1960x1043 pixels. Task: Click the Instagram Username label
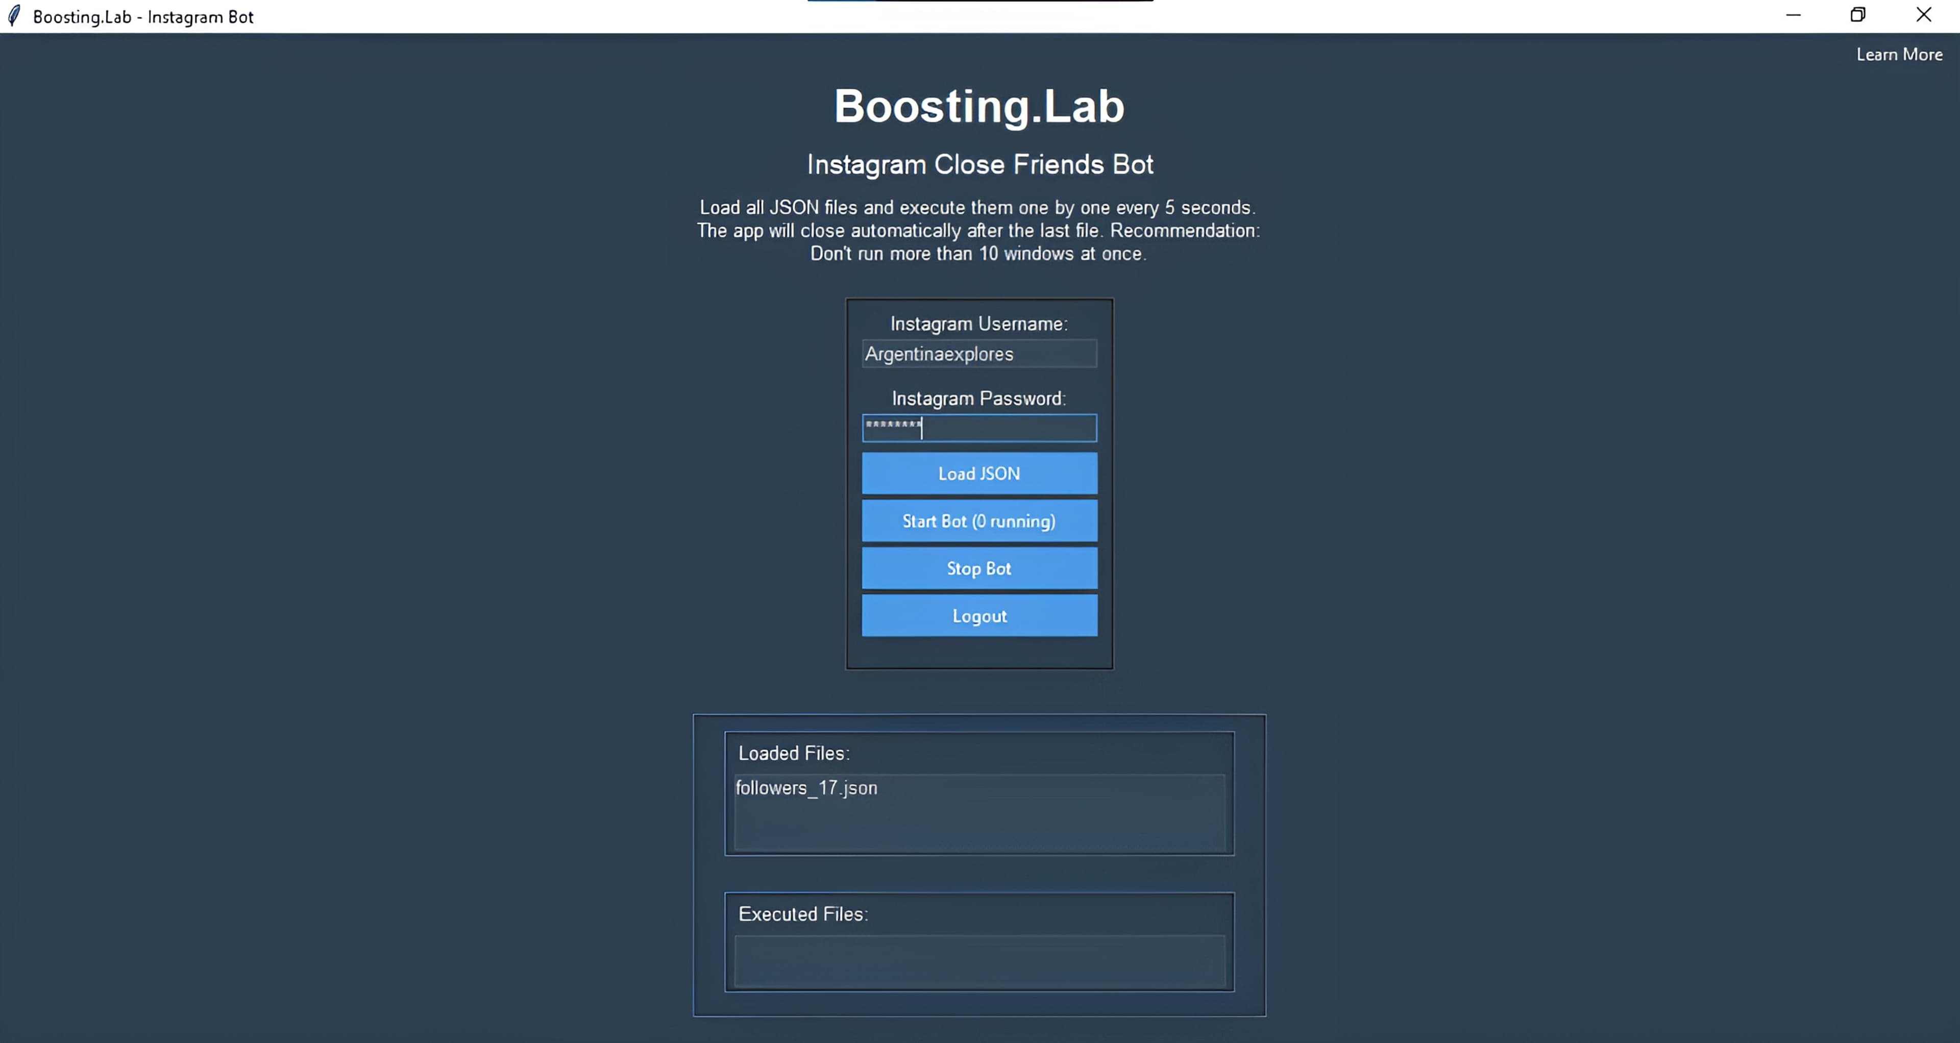(979, 324)
